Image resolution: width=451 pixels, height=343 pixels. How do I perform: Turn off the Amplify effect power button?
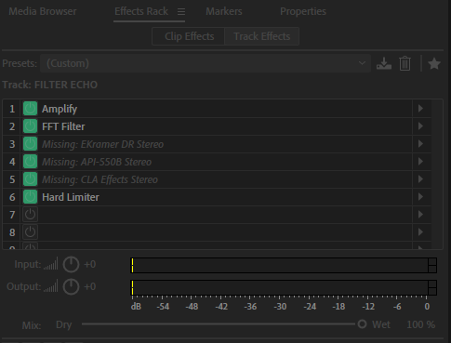(30, 109)
